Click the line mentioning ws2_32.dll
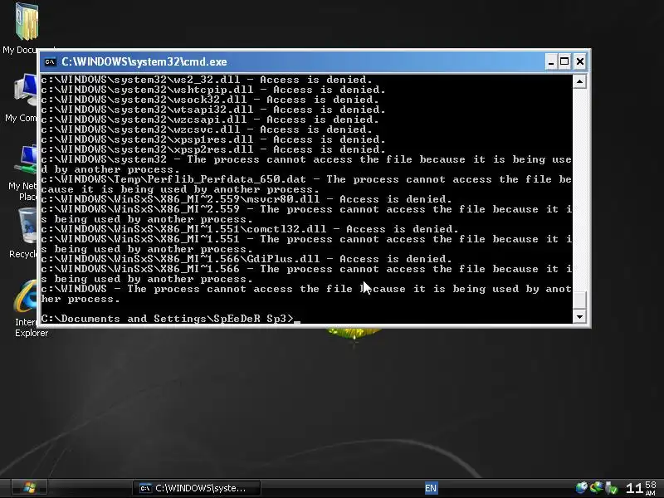This screenshot has height=498, width=664. [x=207, y=80]
